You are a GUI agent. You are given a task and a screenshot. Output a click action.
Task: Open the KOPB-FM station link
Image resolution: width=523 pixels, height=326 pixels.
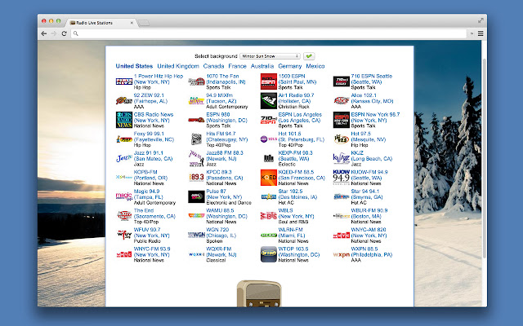[150, 174]
